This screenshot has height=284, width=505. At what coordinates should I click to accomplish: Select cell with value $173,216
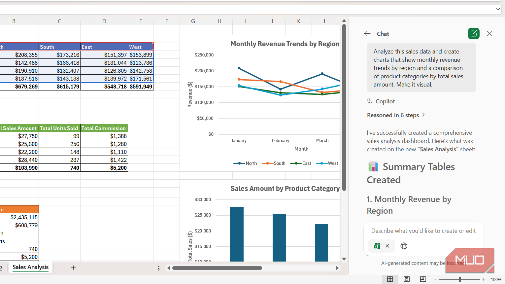pyautogui.click(x=59, y=55)
